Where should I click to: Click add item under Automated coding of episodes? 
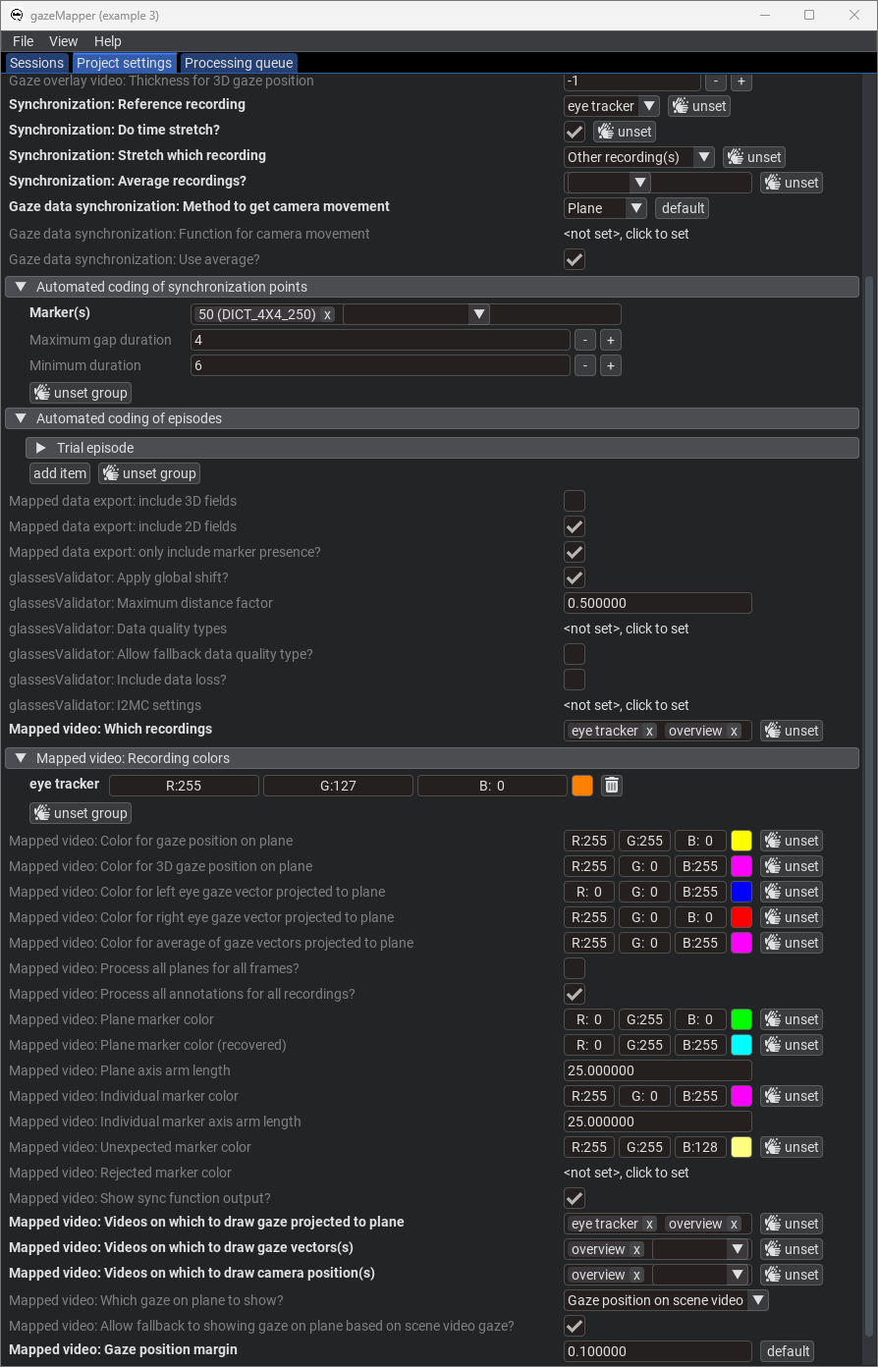[60, 473]
